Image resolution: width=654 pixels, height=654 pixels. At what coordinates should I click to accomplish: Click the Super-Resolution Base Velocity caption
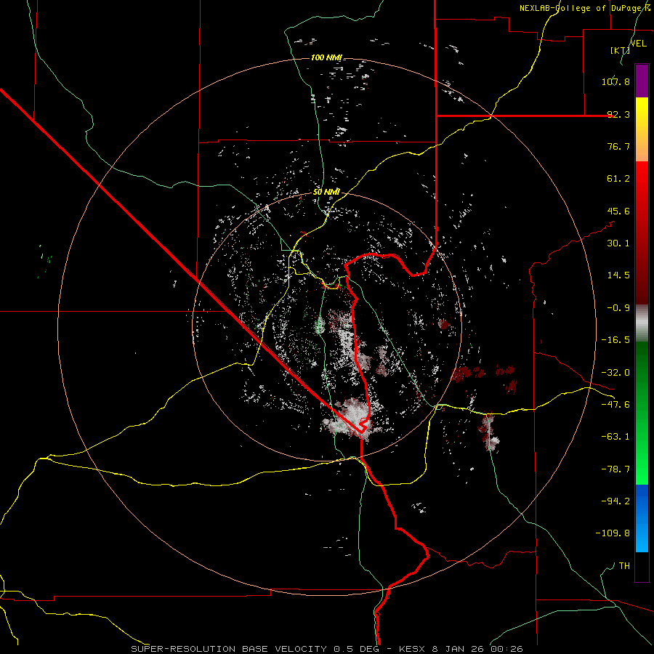tap(326, 649)
